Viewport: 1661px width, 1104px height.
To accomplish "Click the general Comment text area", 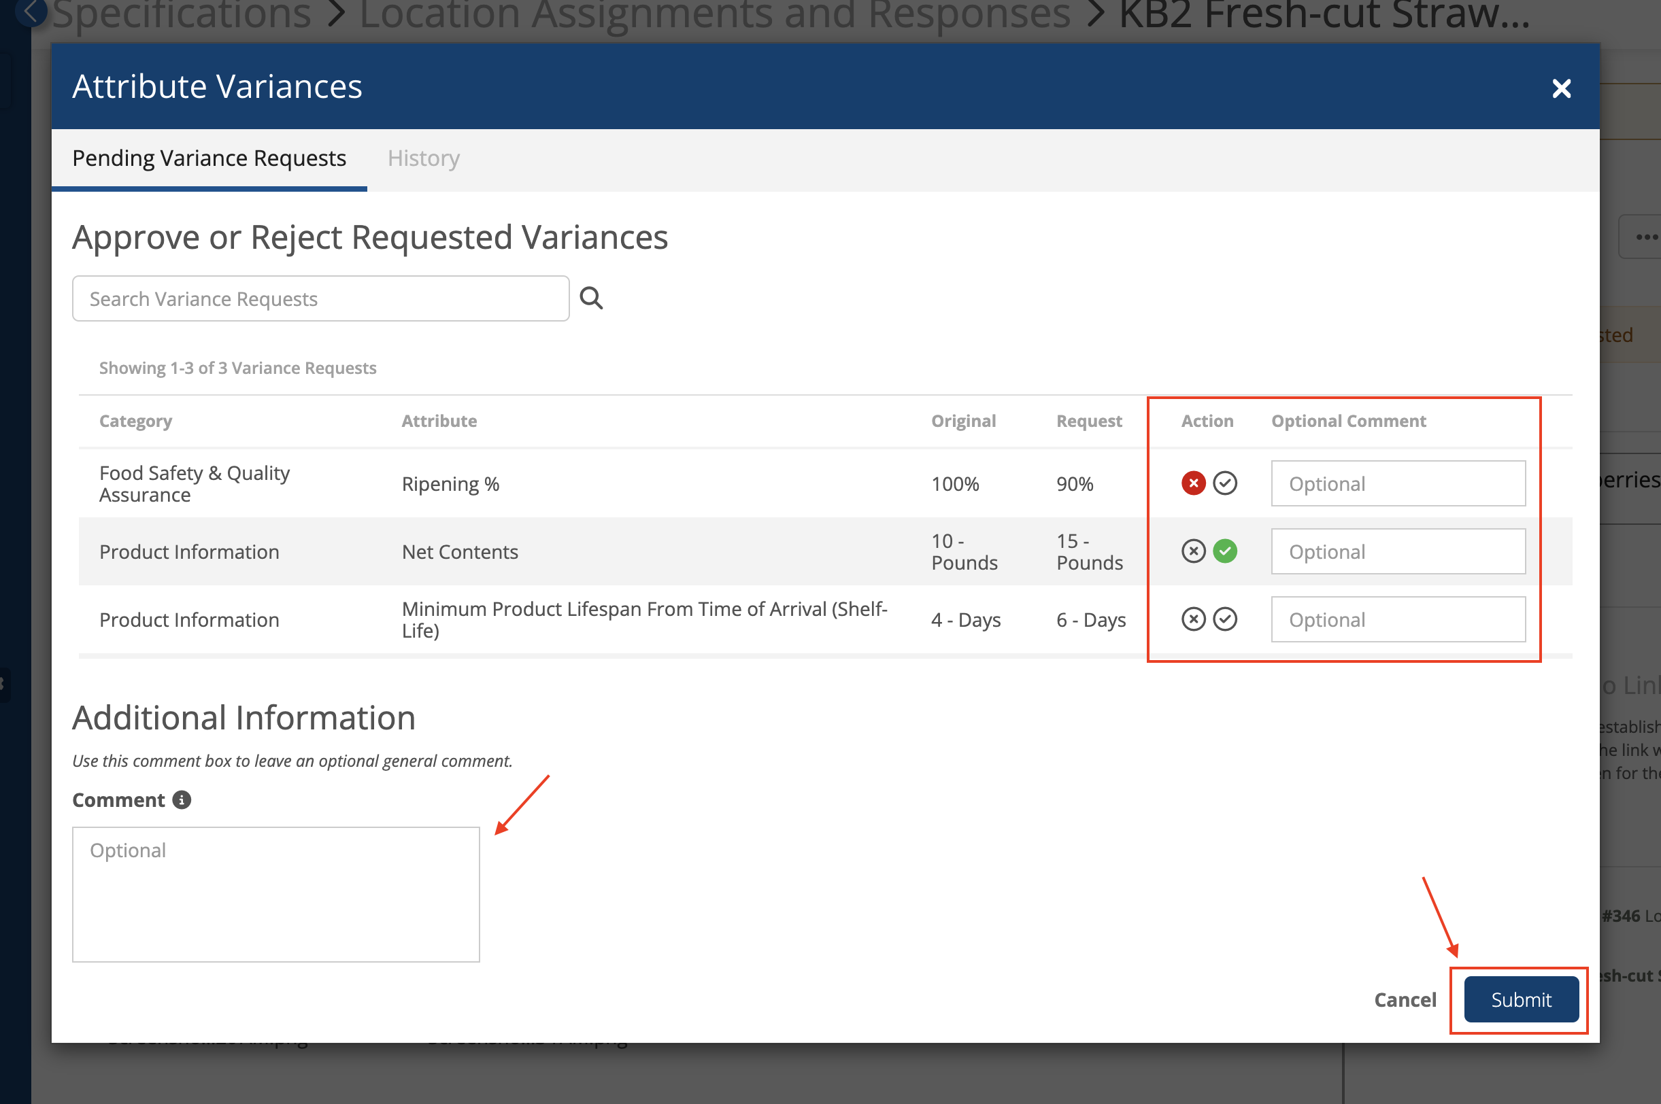I will click(276, 894).
